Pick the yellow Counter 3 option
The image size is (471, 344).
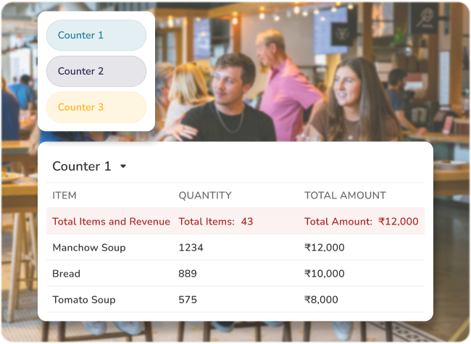pos(96,107)
